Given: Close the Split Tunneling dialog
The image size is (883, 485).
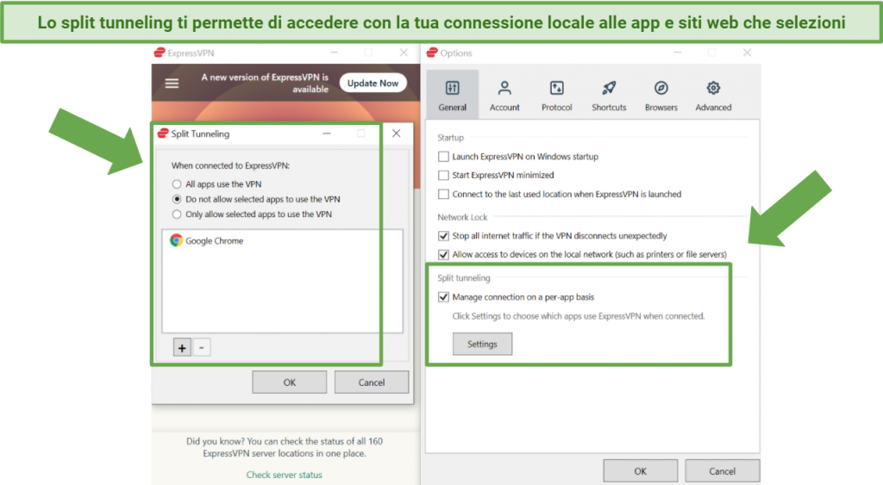Looking at the screenshot, I should point(397,134).
